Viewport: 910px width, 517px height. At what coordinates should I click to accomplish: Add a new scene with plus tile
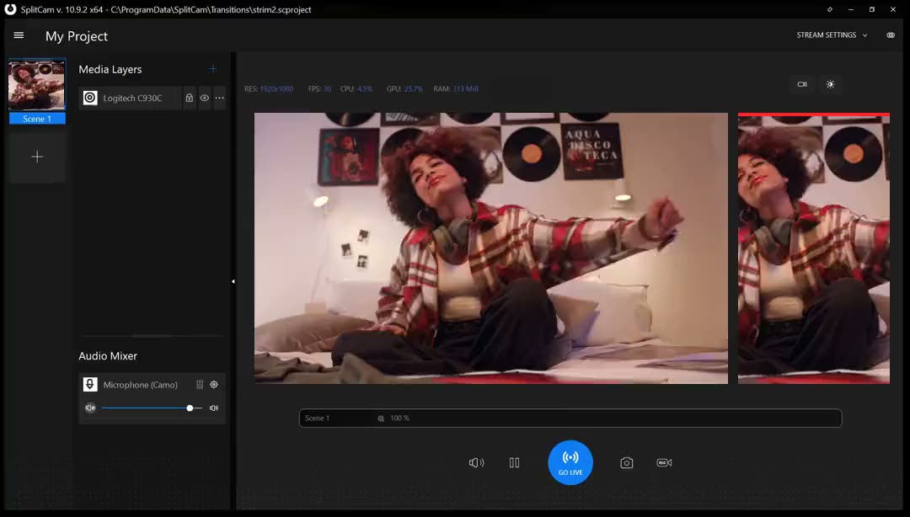tap(37, 157)
